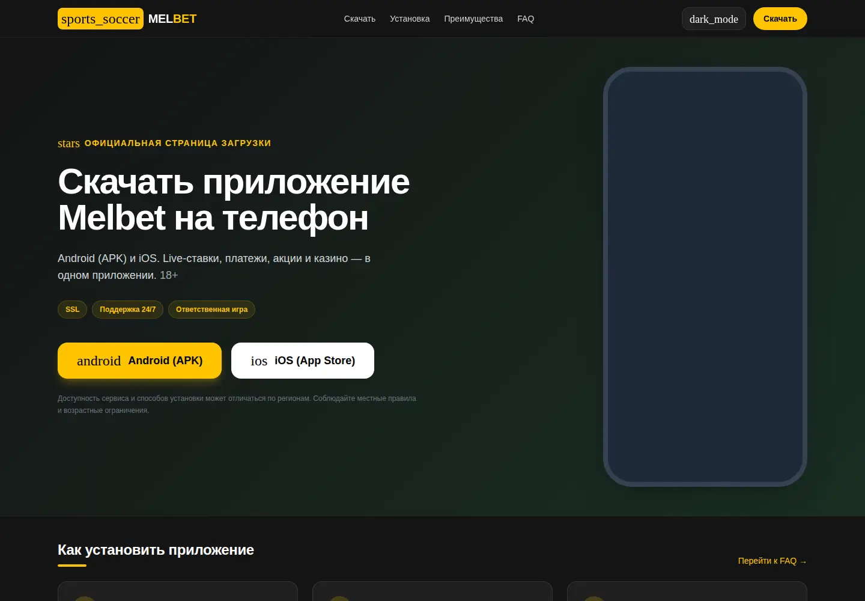Click the Ответственная игра badge
This screenshot has width=865, height=601.
point(211,310)
